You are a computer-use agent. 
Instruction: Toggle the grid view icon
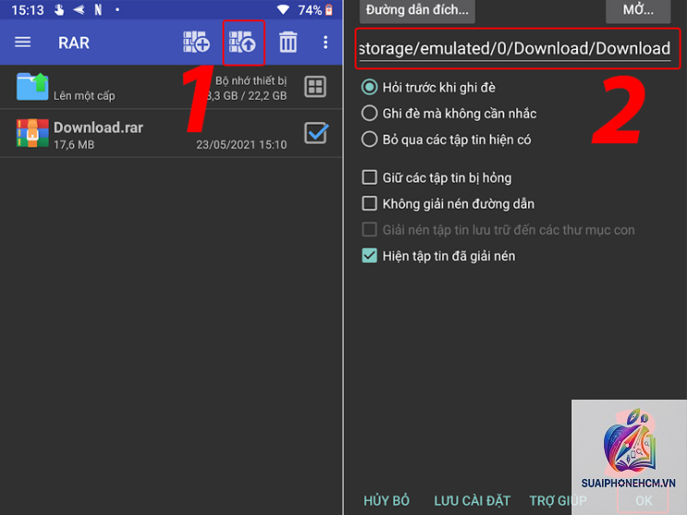[x=315, y=86]
